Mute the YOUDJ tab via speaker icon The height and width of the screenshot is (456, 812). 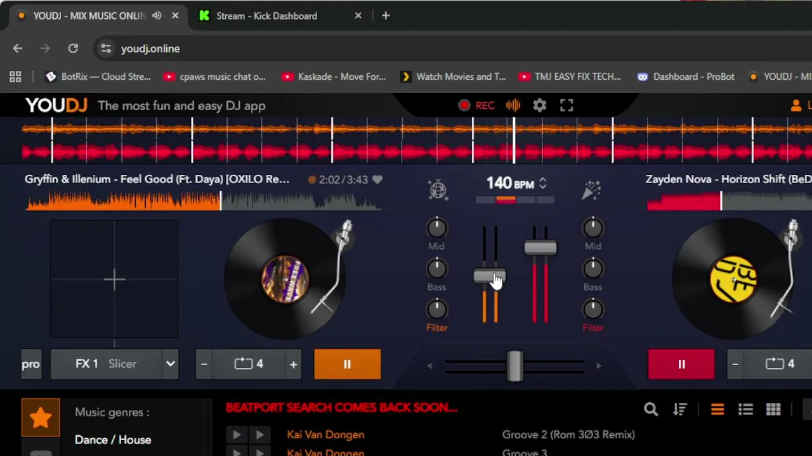tap(157, 16)
